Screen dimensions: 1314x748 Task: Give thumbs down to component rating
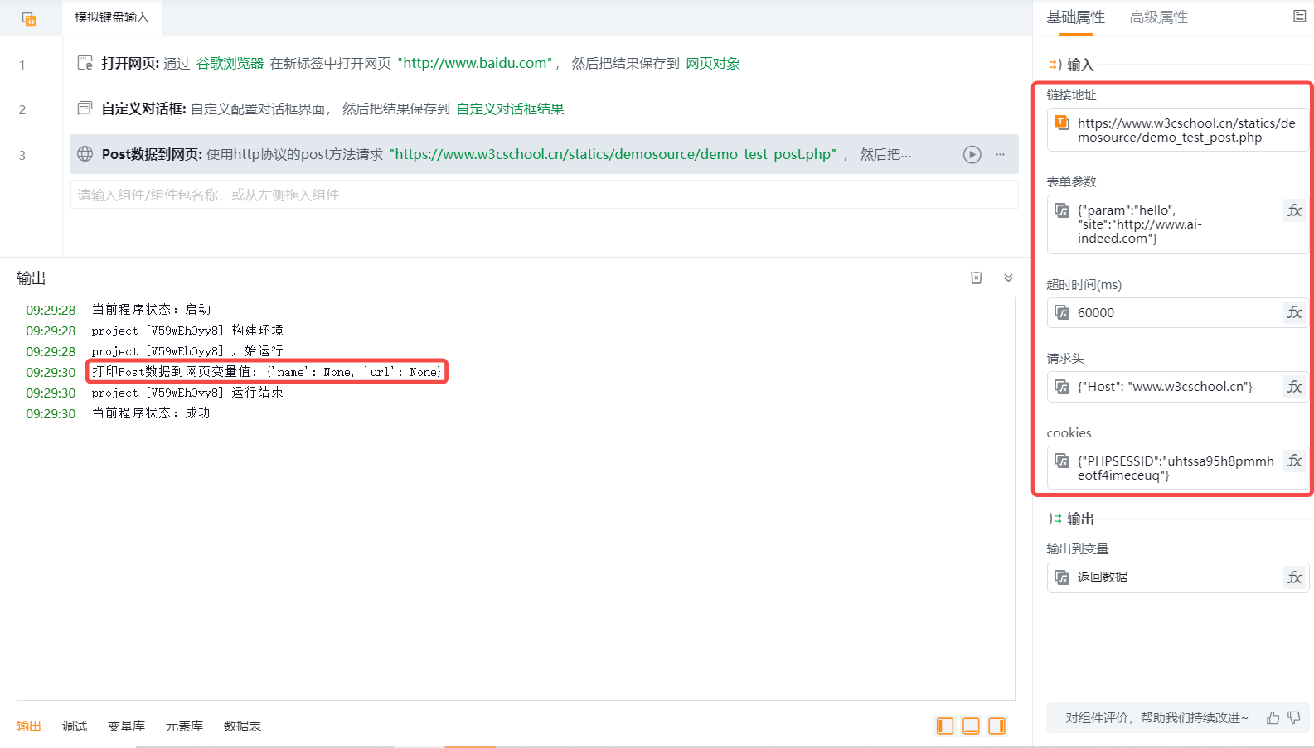[1294, 717]
